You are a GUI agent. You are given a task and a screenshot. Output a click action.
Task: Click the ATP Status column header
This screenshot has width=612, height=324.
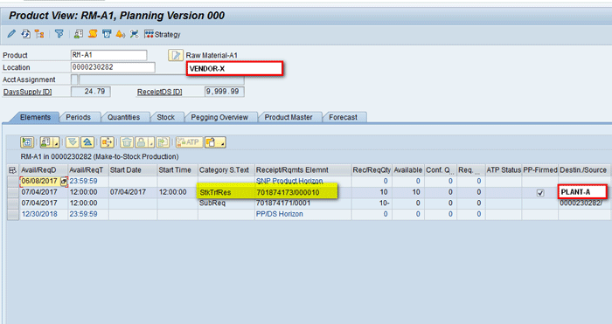click(x=504, y=170)
